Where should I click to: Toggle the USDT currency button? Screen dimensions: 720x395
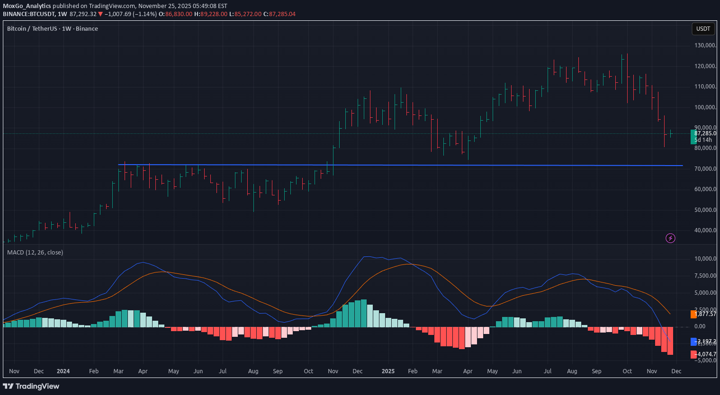[x=703, y=29]
